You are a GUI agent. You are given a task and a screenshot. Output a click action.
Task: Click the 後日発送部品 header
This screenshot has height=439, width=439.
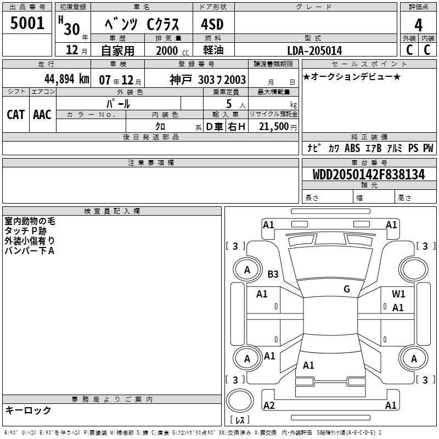pos(151,137)
